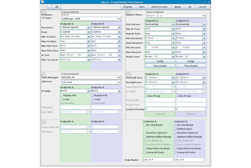Click the Java window menu icon
Screen dimensions: 251x168
tap(42, 2)
